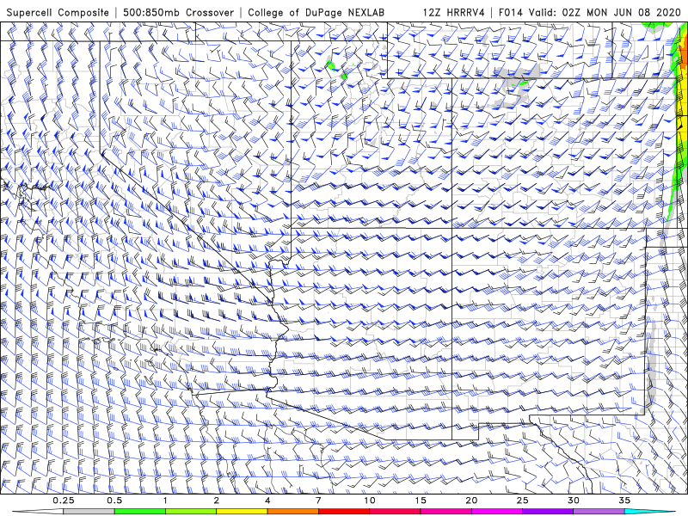Click the 0.5 color scale value
Screen dimensions: 688x516
click(x=114, y=501)
